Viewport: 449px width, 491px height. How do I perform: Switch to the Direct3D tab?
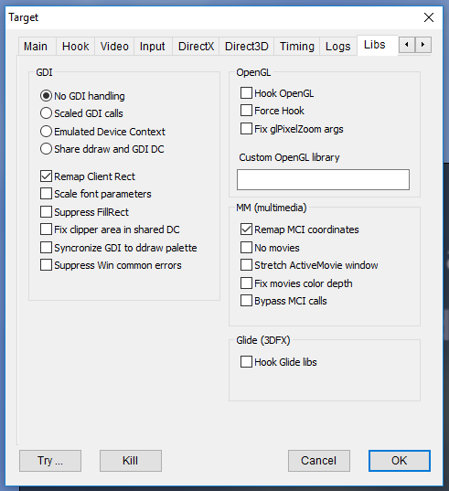pyautogui.click(x=246, y=47)
